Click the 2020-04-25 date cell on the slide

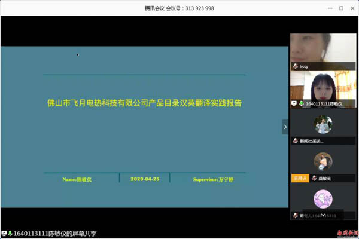point(144,179)
